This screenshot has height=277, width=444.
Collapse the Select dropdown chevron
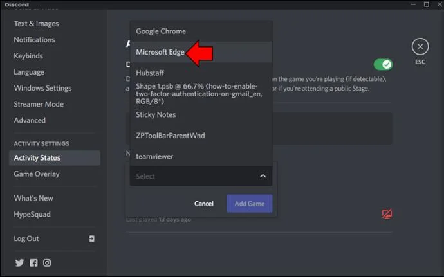263,176
